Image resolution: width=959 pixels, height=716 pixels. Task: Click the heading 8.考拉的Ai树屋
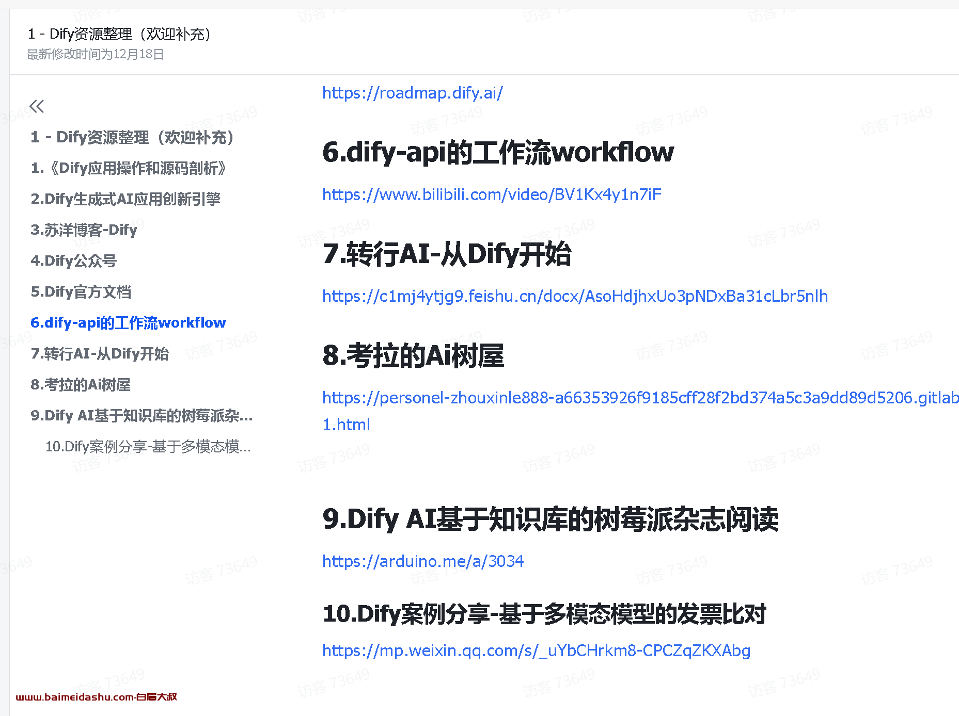click(x=413, y=355)
